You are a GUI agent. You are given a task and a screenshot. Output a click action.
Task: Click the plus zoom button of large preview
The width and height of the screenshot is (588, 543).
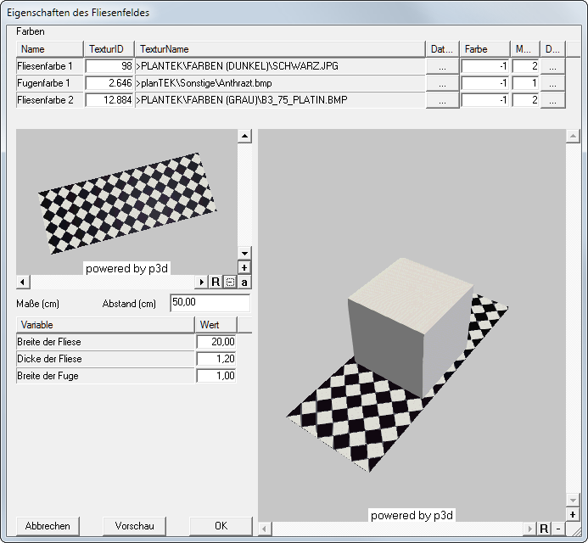click(x=573, y=515)
